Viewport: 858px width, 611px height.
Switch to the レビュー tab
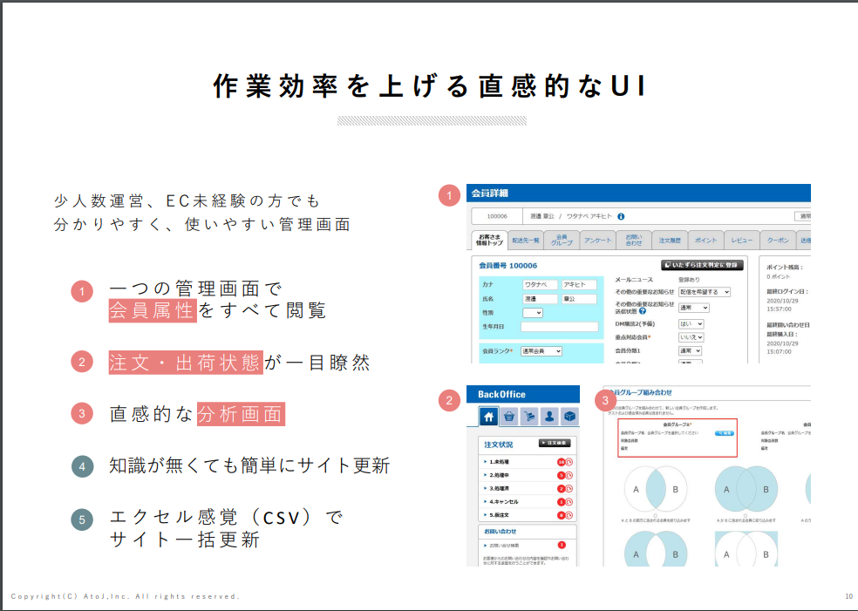(742, 241)
